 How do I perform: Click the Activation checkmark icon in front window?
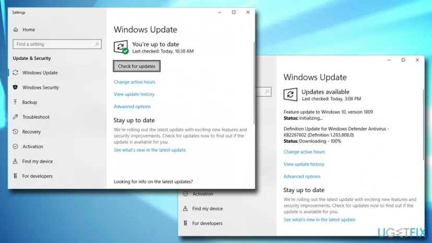(x=16, y=147)
